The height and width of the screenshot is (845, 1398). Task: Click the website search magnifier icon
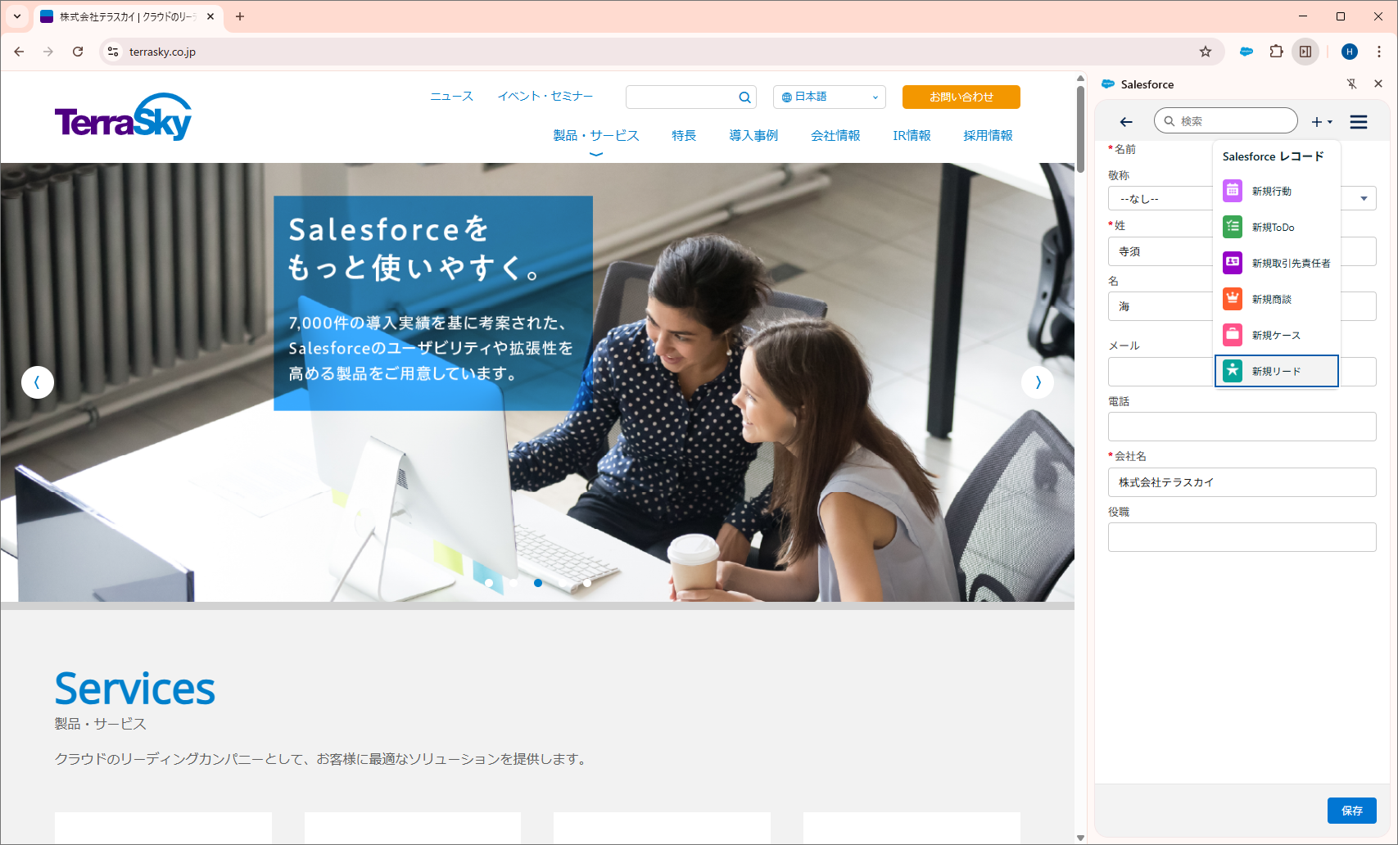(744, 97)
